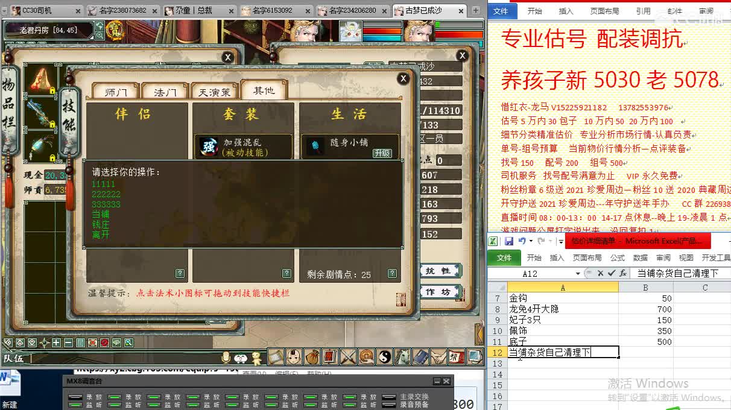Open the Word 页面布局 ribbon tab

pyautogui.click(x=604, y=11)
